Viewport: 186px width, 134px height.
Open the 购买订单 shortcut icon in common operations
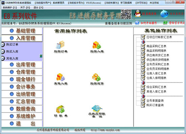tap(61, 45)
